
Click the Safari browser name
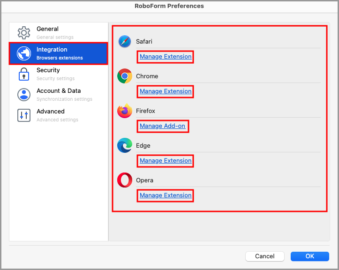(x=144, y=41)
